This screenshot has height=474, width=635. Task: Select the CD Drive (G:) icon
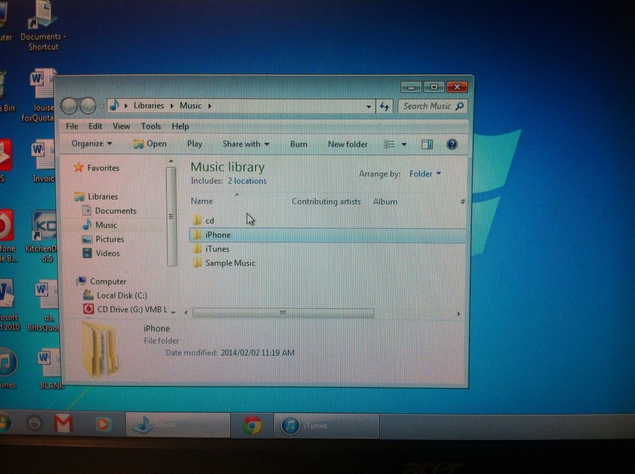point(88,310)
